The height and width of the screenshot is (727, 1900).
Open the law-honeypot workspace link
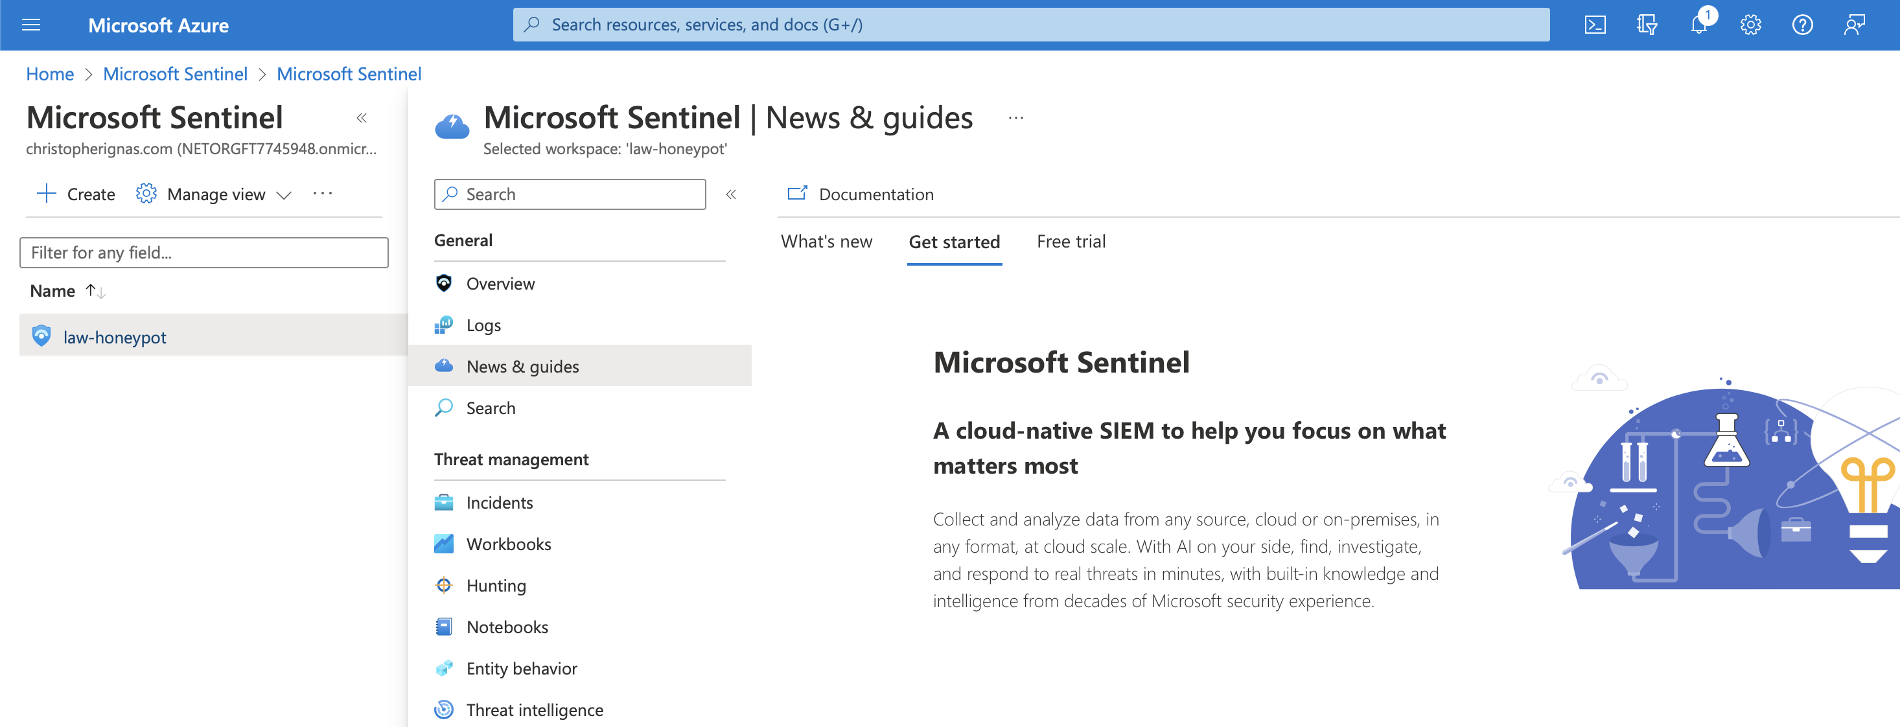(x=114, y=337)
